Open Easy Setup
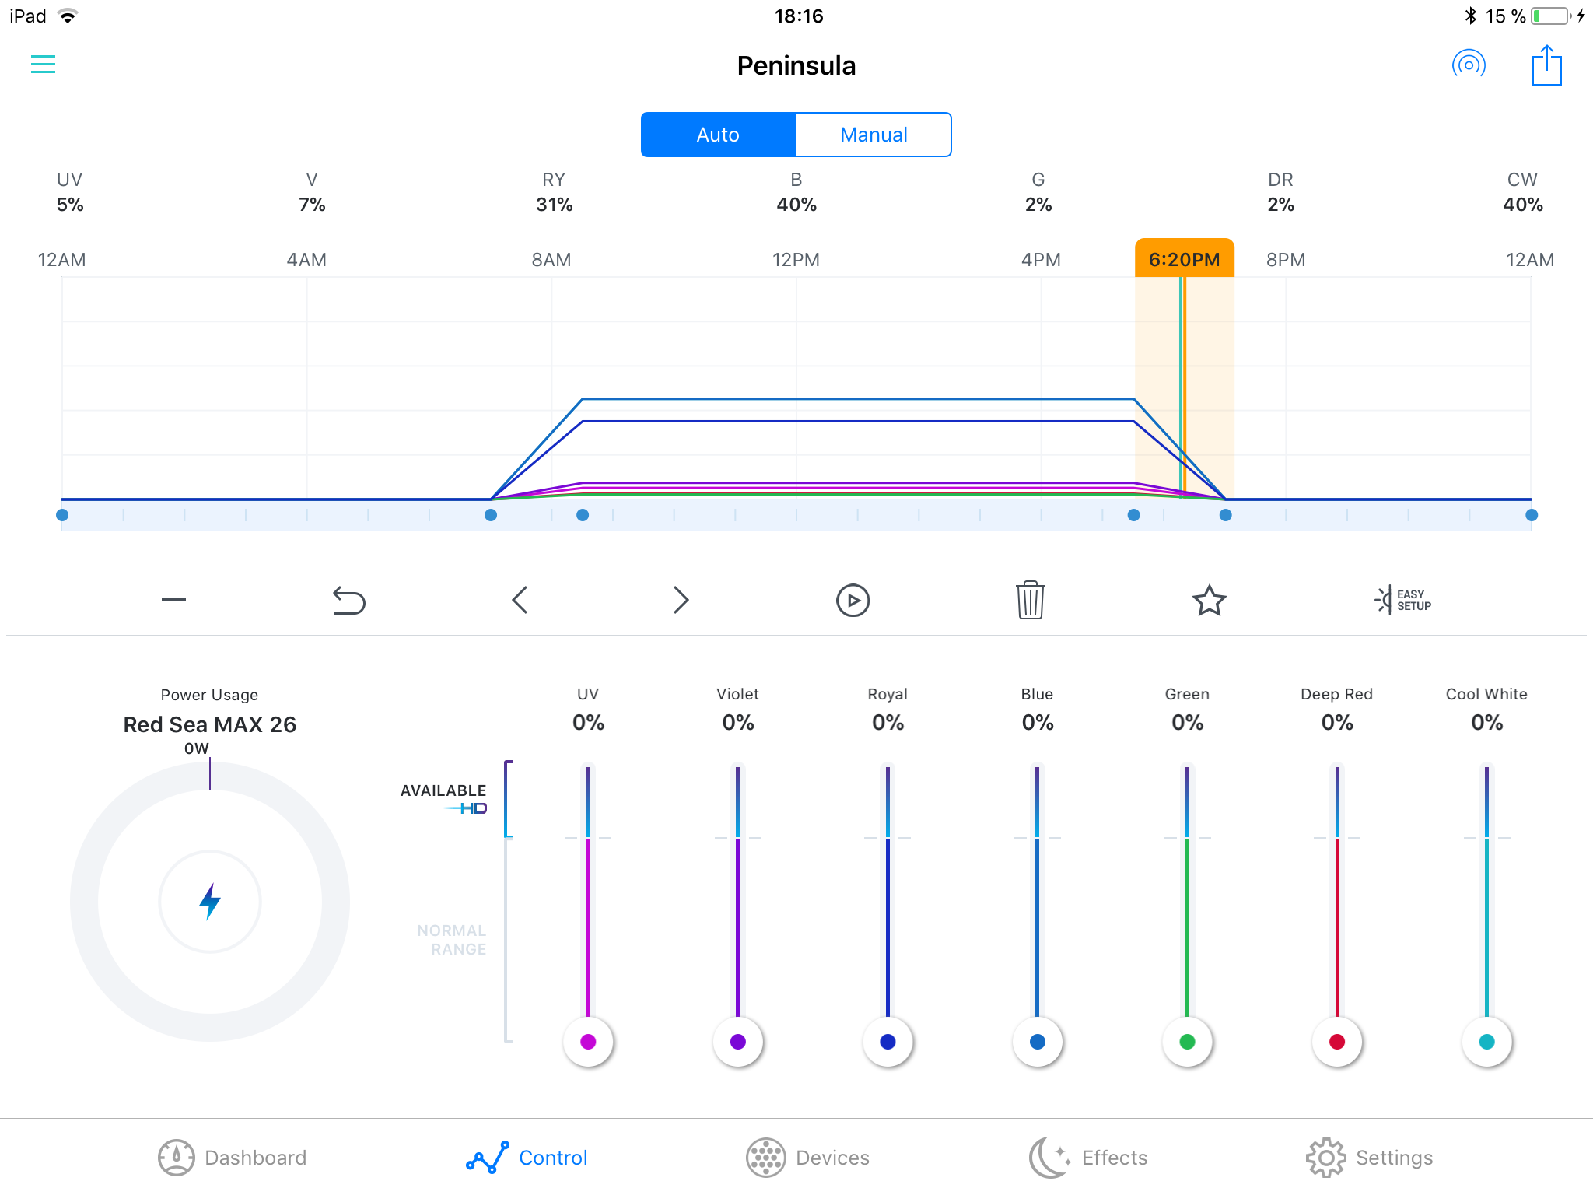The height and width of the screenshot is (1195, 1593). [1403, 600]
